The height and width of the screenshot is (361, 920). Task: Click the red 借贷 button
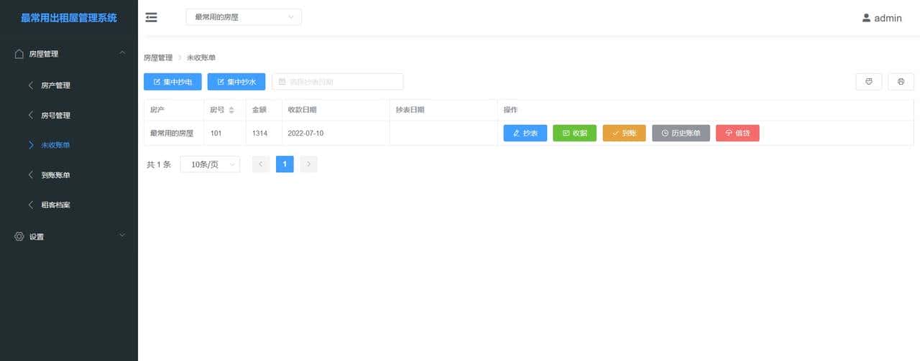point(737,133)
